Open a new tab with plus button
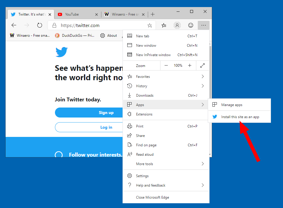This screenshot has width=283, height=208. [153, 14]
